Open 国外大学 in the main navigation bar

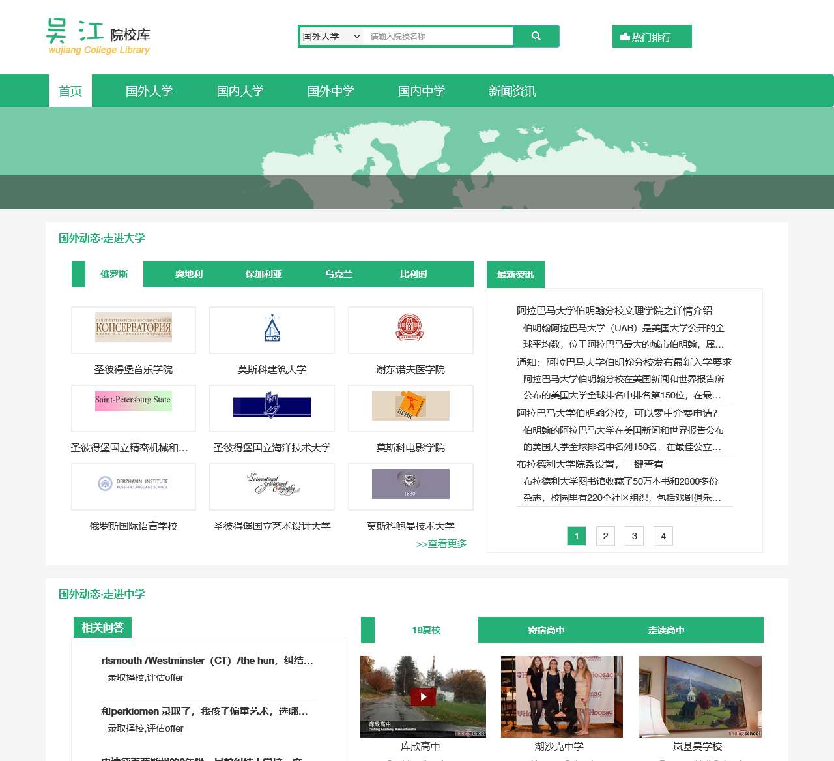pyautogui.click(x=149, y=91)
